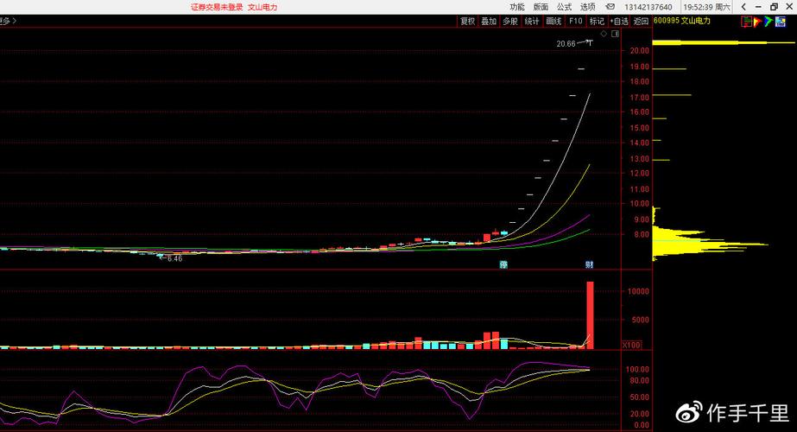This screenshot has height=432, width=797.
Task: Switch to 多股 multi-stock view
Action: click(510, 21)
